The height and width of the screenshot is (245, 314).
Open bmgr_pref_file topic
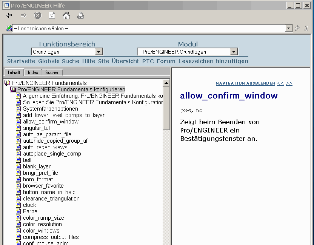coord(40,173)
